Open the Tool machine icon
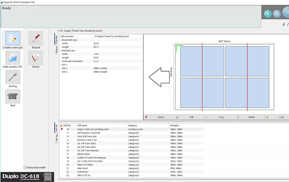 click(13, 96)
